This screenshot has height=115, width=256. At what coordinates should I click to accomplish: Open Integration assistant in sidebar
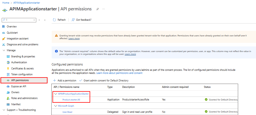click(x=18, y=39)
